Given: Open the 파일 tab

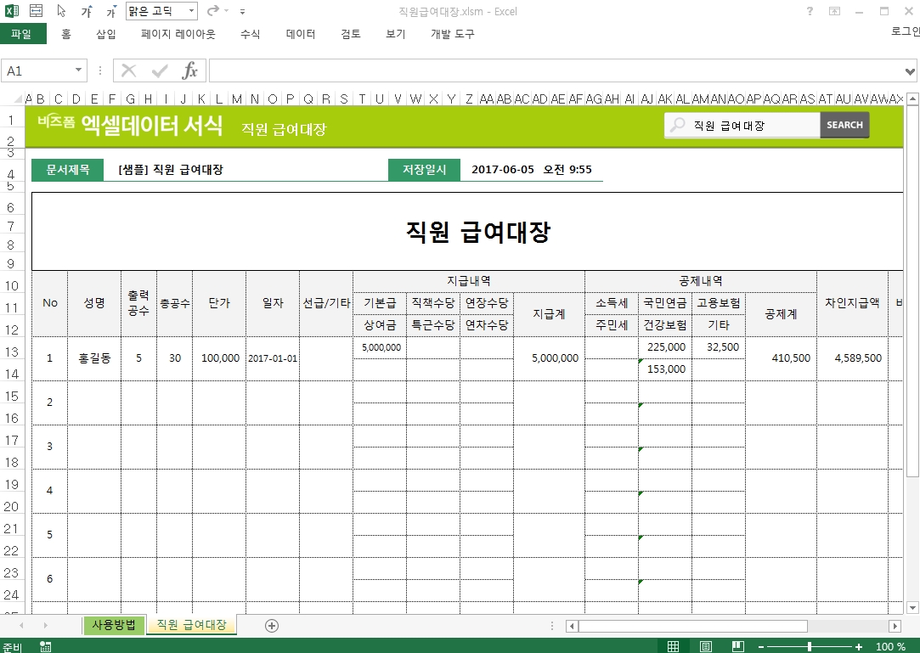Looking at the screenshot, I should coord(22,34).
